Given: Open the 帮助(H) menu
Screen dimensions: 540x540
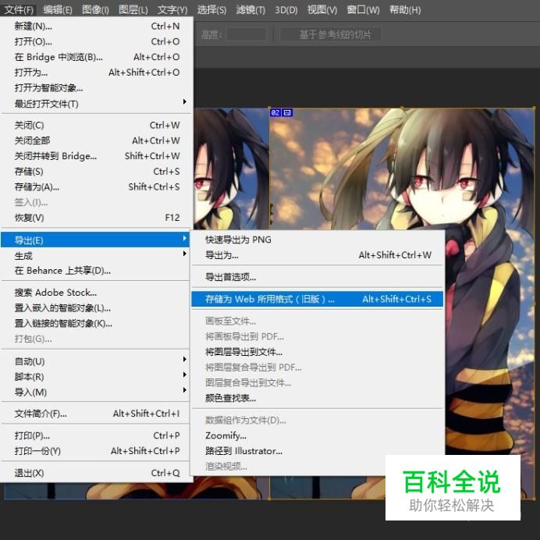Looking at the screenshot, I should point(405,9).
